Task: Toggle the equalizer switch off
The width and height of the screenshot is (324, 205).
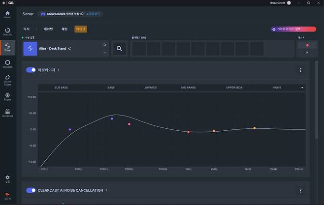Action: 31,70
